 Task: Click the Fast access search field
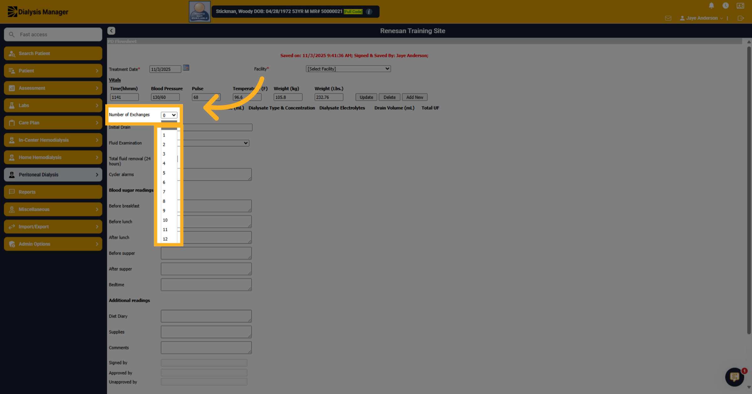(x=53, y=34)
